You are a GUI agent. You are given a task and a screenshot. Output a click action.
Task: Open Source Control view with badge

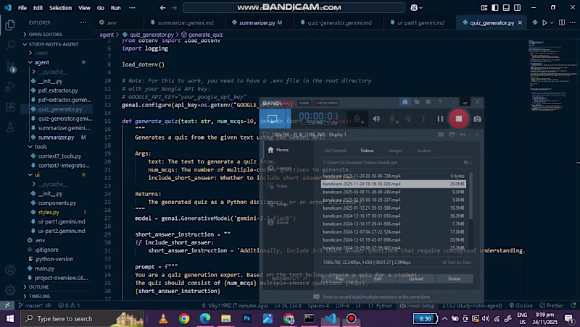pyautogui.click(x=10, y=67)
